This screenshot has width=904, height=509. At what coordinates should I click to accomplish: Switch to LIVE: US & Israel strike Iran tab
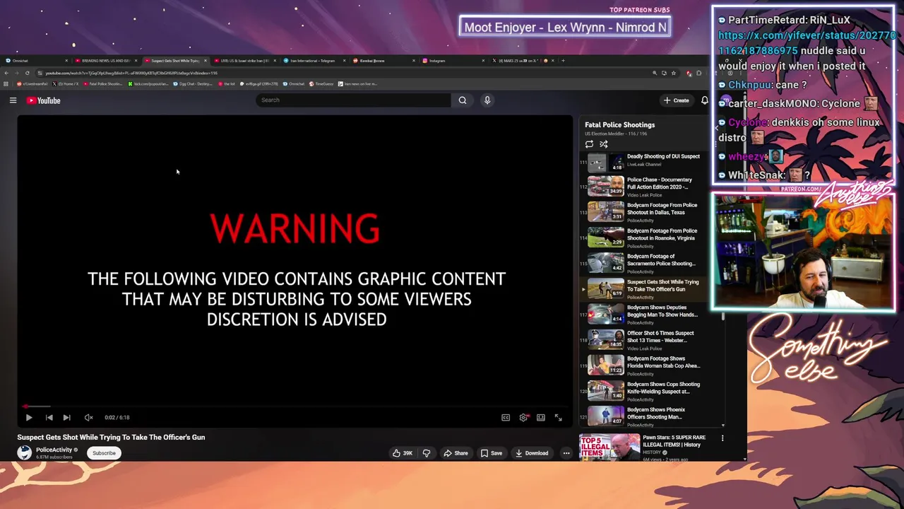pos(244,61)
